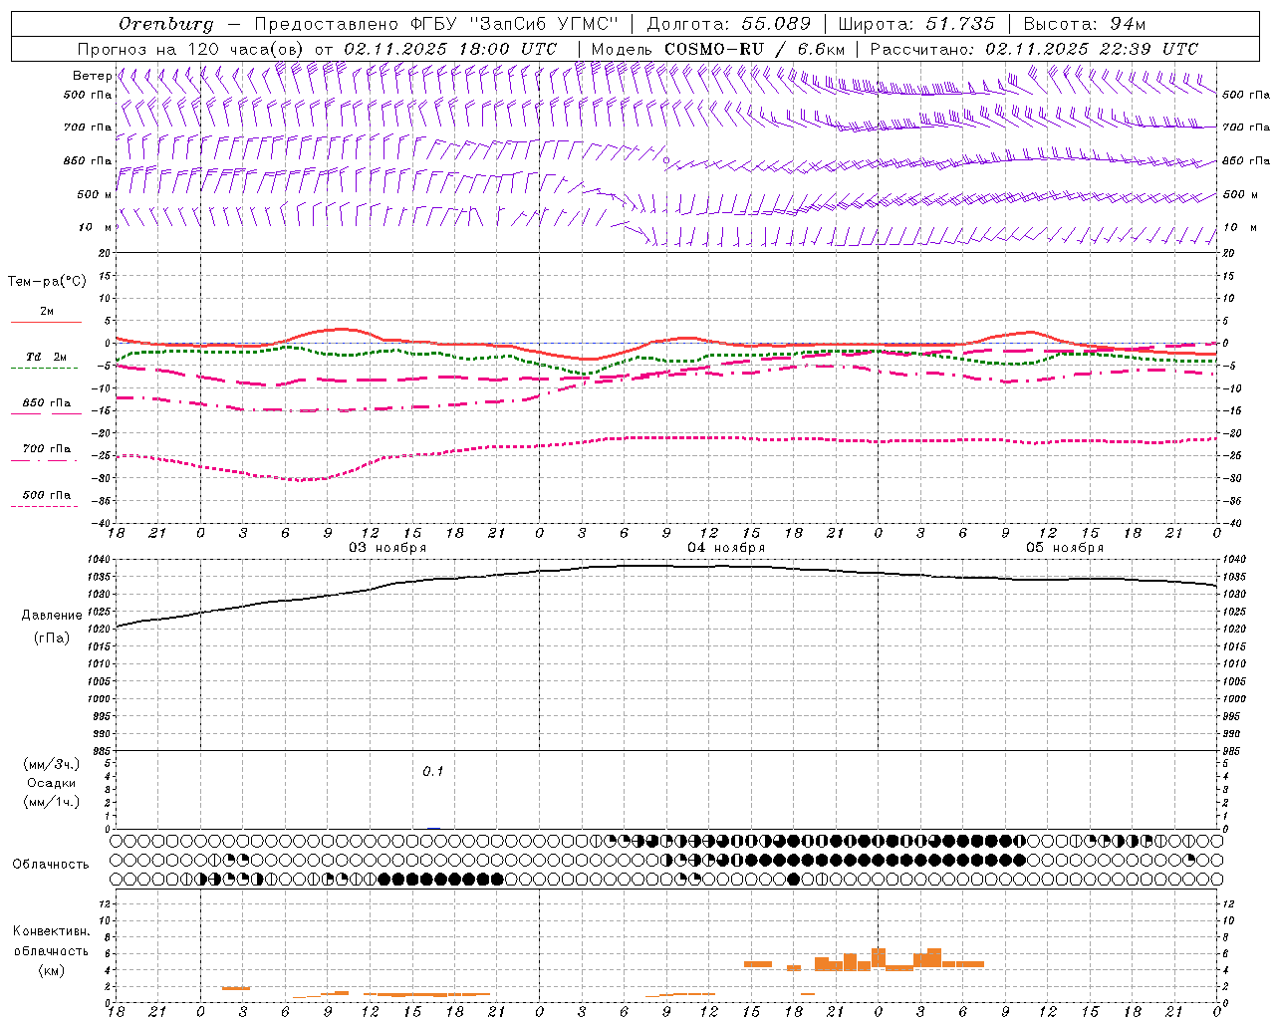Click the '(км)' kilometers unit label
1275x1020 pixels.
coord(52,970)
